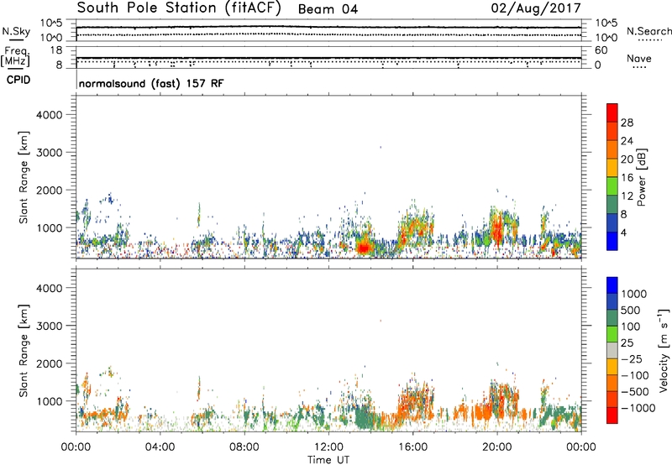
Task: Click the frequency axis value '18'
Action: click(x=56, y=50)
